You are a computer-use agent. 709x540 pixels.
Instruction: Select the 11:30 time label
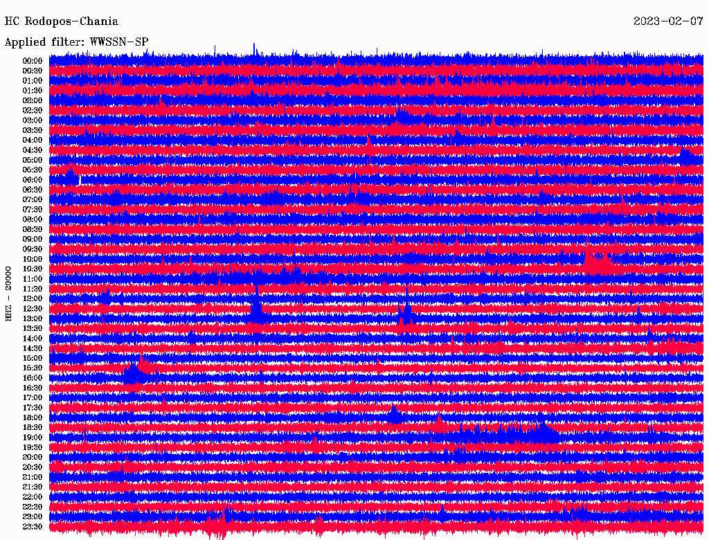click(33, 289)
